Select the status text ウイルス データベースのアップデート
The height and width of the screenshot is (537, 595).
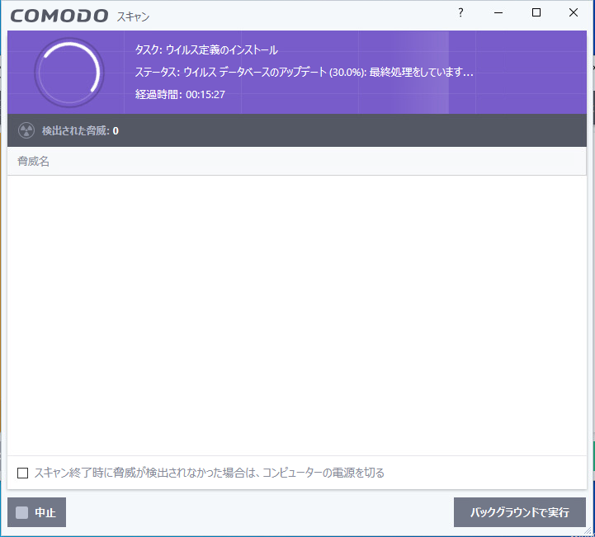pos(255,72)
